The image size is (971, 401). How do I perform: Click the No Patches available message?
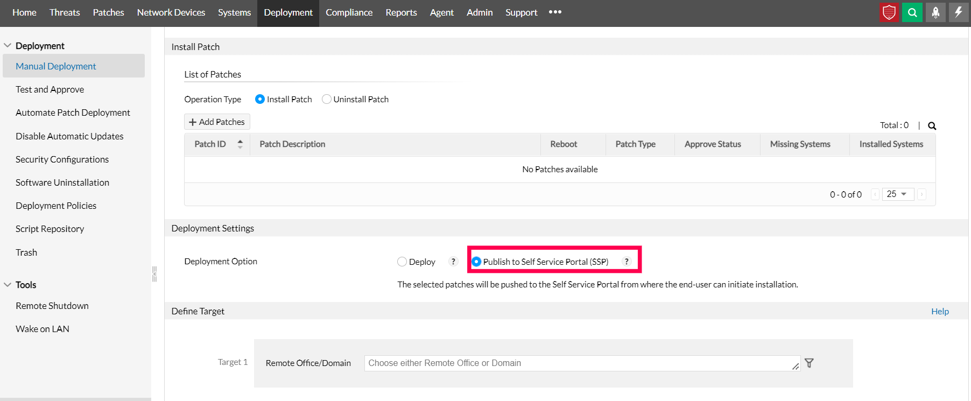[560, 170]
